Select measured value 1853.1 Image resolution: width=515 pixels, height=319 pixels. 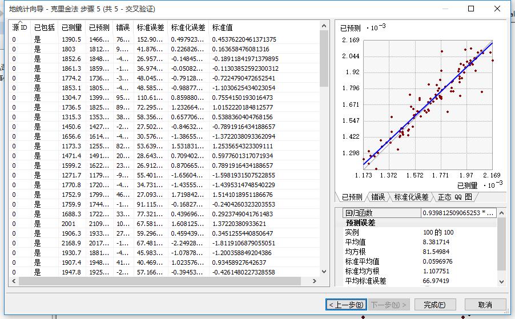click(x=71, y=88)
